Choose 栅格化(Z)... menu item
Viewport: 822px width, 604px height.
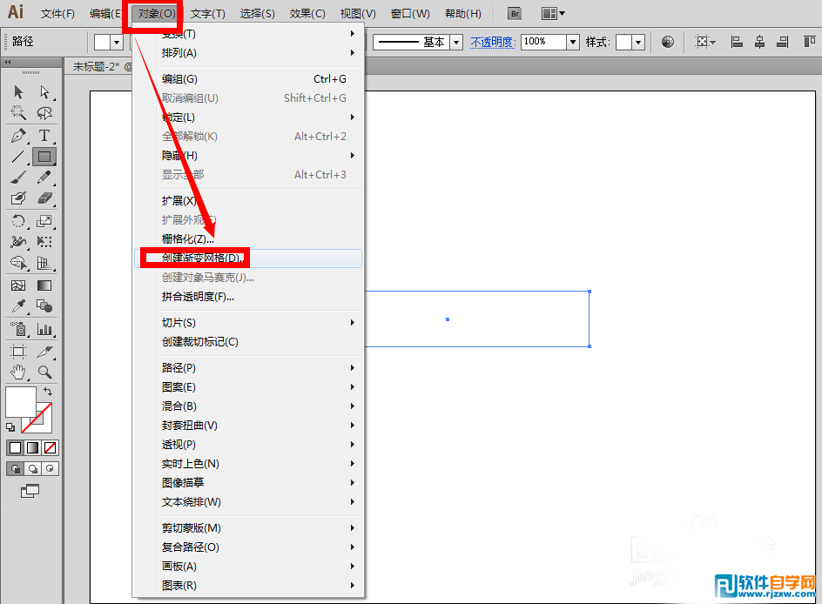(x=248, y=239)
